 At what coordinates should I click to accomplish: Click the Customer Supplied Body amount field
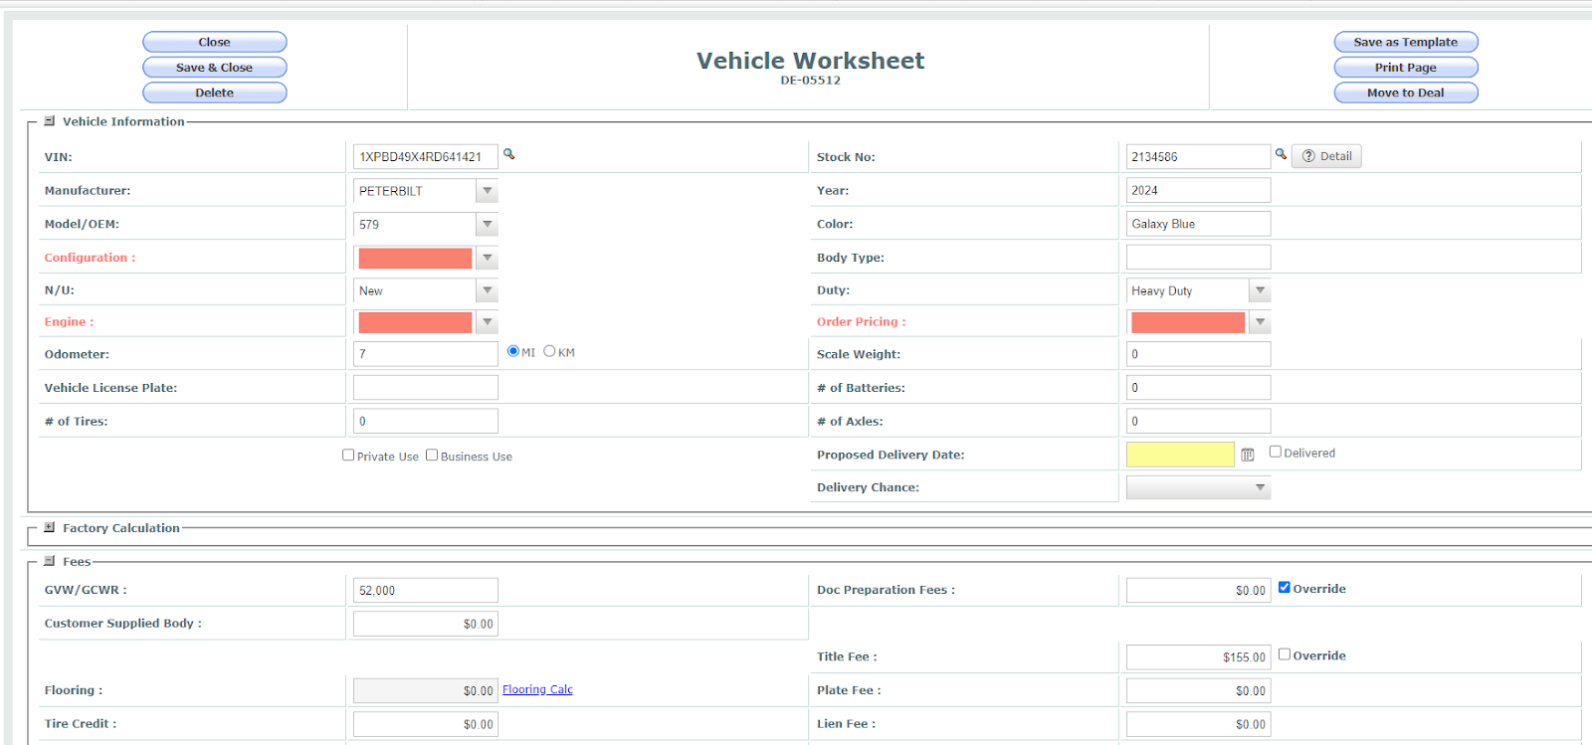426,624
